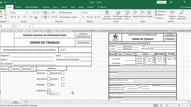This screenshot has width=191, height=107.
Task: Expand Combinar y centrar dropdown arrow
Action: click(x=79, y=17)
